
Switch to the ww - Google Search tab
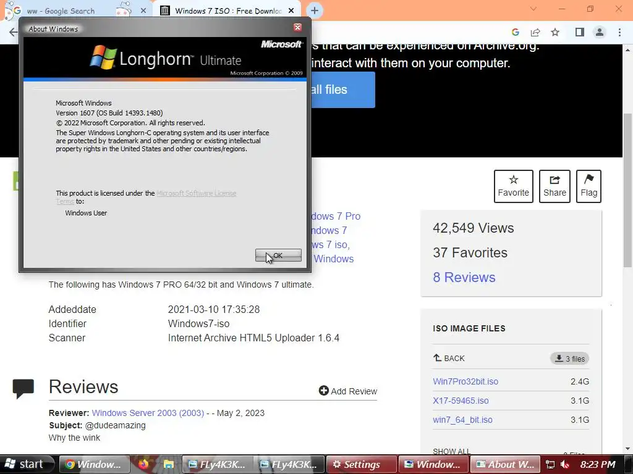[x=61, y=11]
